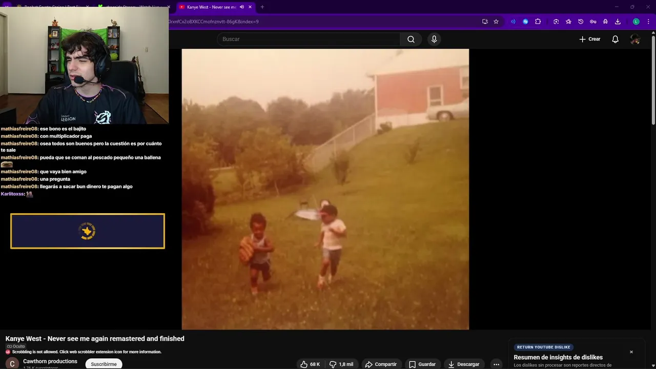Open the YouTube account avatar menu

click(635, 39)
